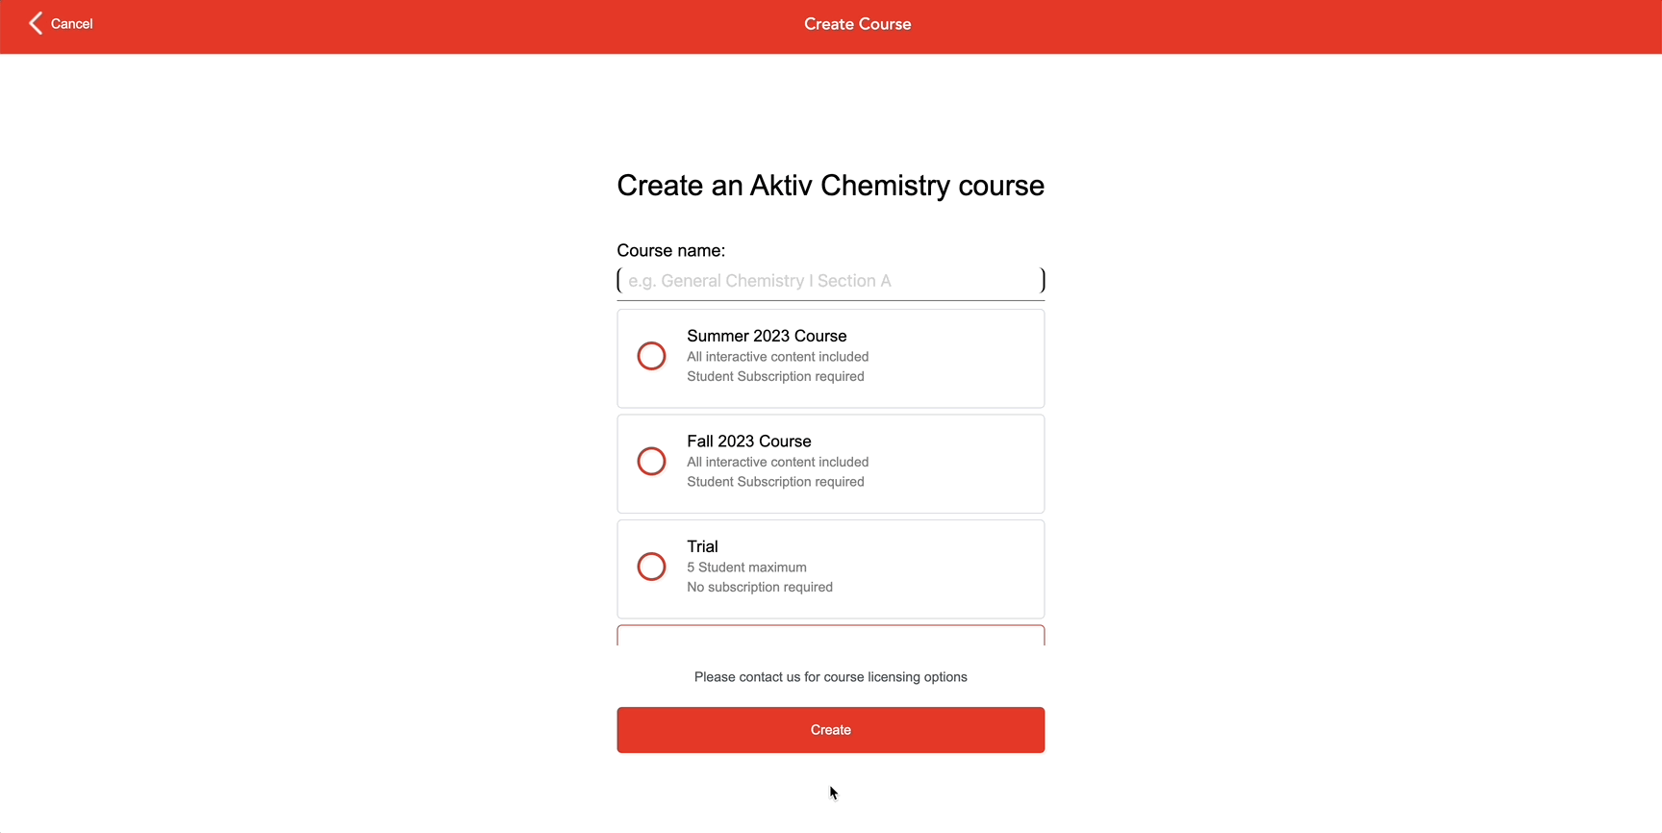Click the placeholder text 'e.g. General Chemistry I Section A'
Viewport: 1662px width, 833px height.
(x=758, y=280)
